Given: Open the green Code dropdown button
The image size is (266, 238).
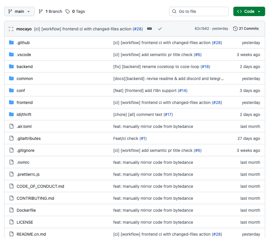Looking at the screenshot, I should pos(249,11).
